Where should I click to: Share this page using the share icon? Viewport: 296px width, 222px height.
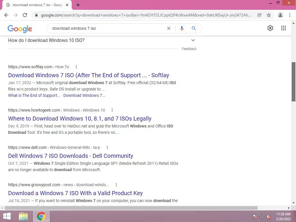pyautogui.click(x=260, y=15)
